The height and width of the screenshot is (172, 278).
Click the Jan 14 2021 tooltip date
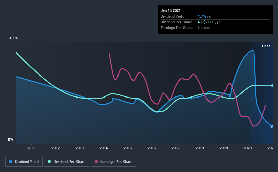(171, 10)
